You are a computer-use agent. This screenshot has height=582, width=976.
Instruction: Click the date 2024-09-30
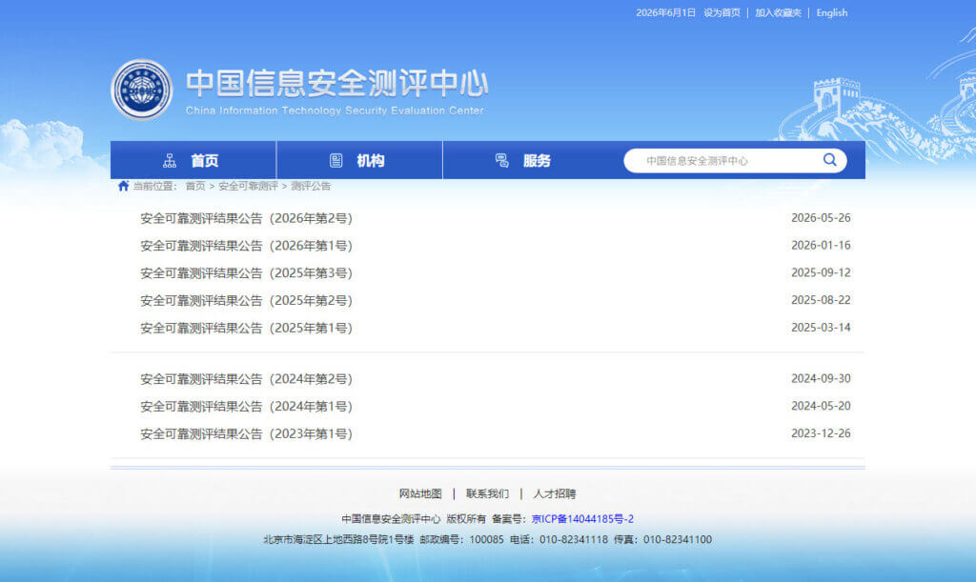[x=821, y=378]
